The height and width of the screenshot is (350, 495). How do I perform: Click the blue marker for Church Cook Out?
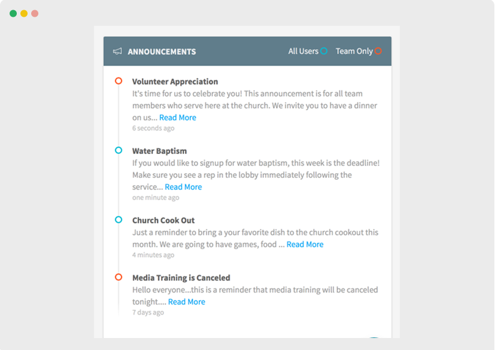tap(119, 219)
